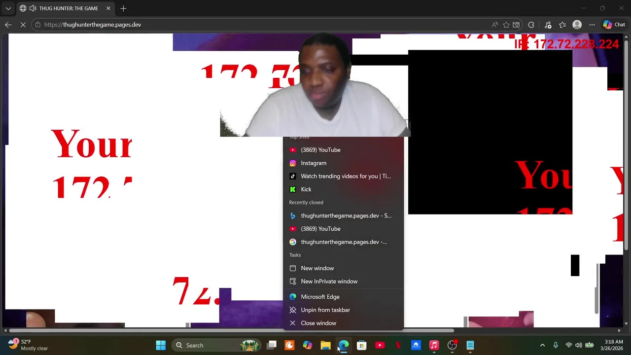Viewport: 631px width, 355px height.
Task: Open Task View on the taskbar
Action: (x=272, y=345)
